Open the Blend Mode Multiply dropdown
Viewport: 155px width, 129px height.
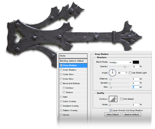(120, 62)
